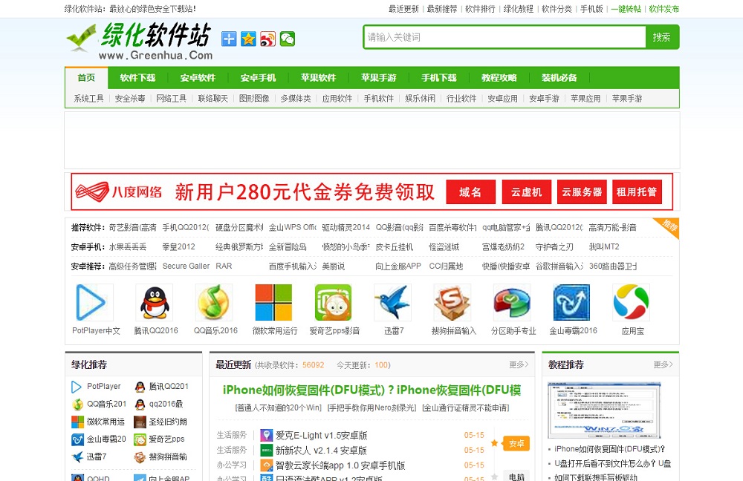Open the 系统工具 category link
Image resolution: width=743 pixels, height=481 pixels.
(x=88, y=99)
